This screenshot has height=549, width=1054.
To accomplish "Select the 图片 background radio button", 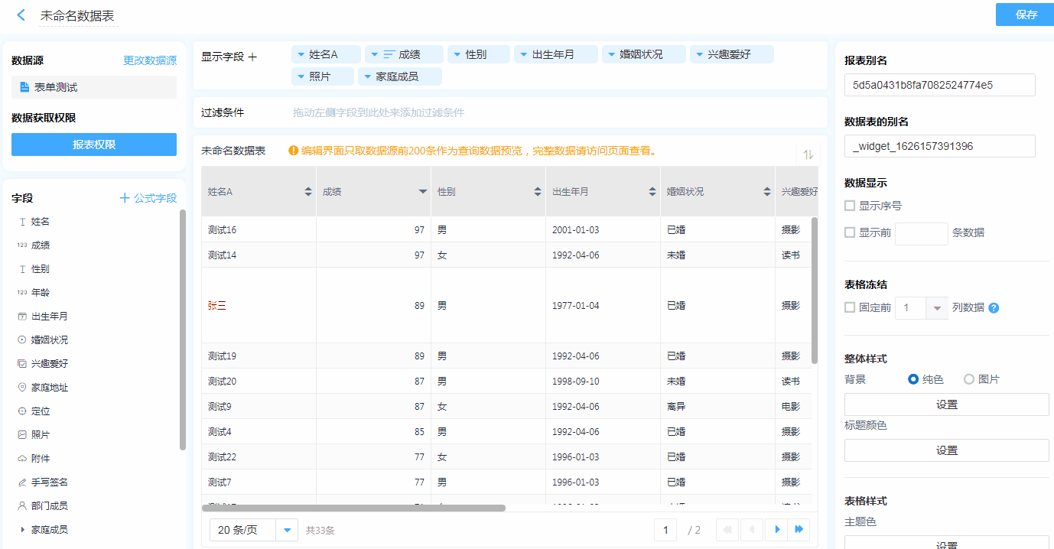I will click(969, 379).
